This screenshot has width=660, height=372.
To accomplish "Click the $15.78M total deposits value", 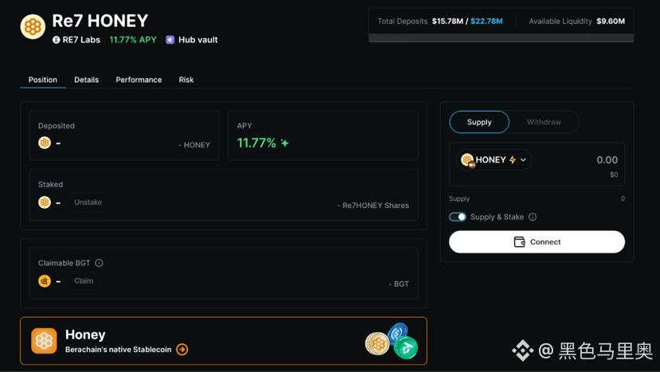I will [x=447, y=22].
